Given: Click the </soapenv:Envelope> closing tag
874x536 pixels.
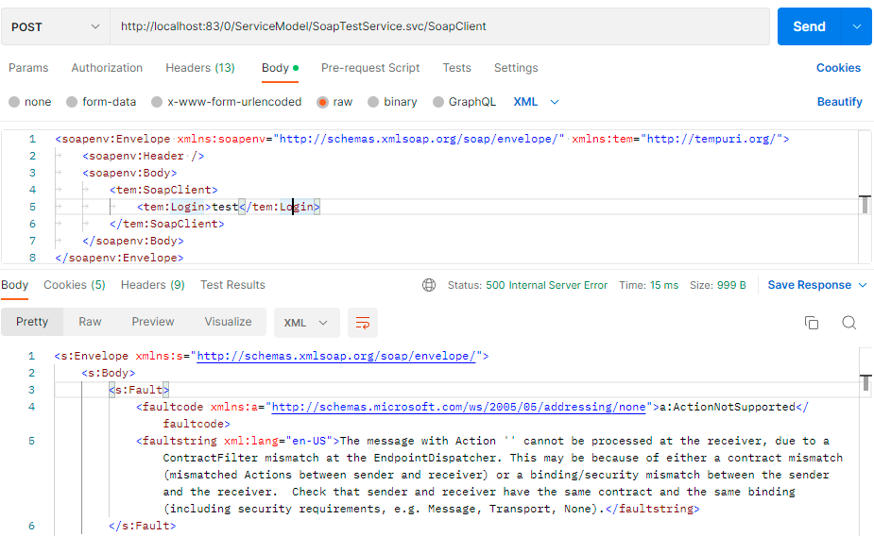Looking at the screenshot, I should coord(119,258).
